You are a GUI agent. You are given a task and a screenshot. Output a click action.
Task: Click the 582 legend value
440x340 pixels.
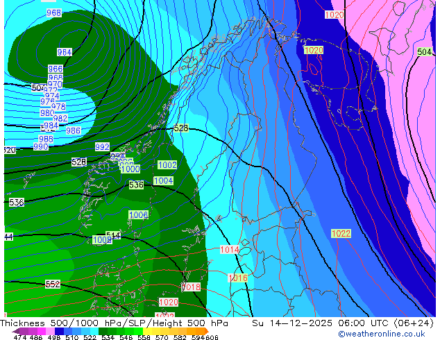pyautogui.click(x=180, y=337)
